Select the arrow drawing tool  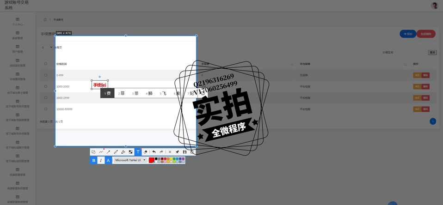click(108, 152)
